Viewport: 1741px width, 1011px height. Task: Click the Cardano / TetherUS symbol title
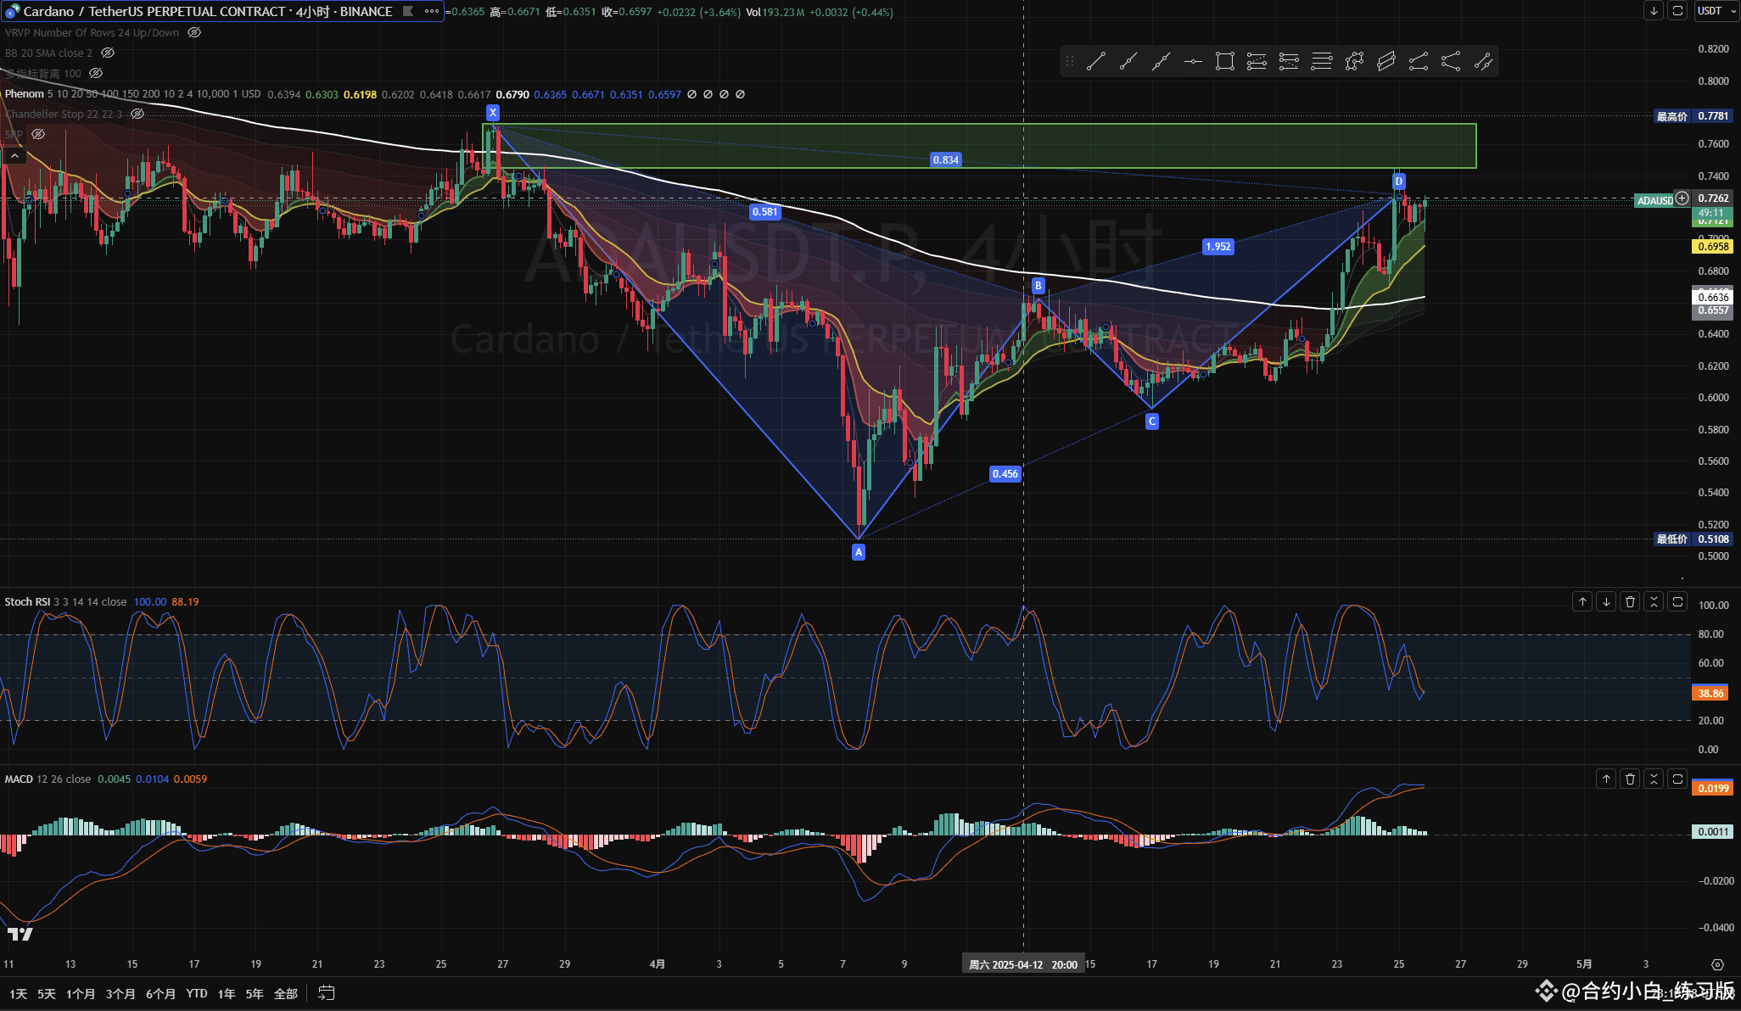(x=208, y=12)
